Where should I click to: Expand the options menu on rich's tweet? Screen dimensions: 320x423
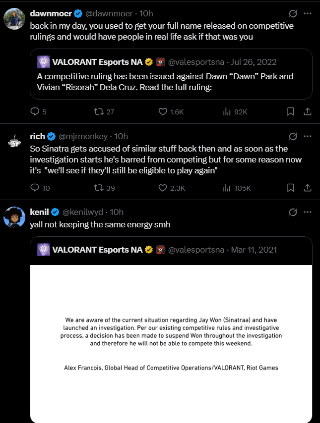[x=308, y=136]
